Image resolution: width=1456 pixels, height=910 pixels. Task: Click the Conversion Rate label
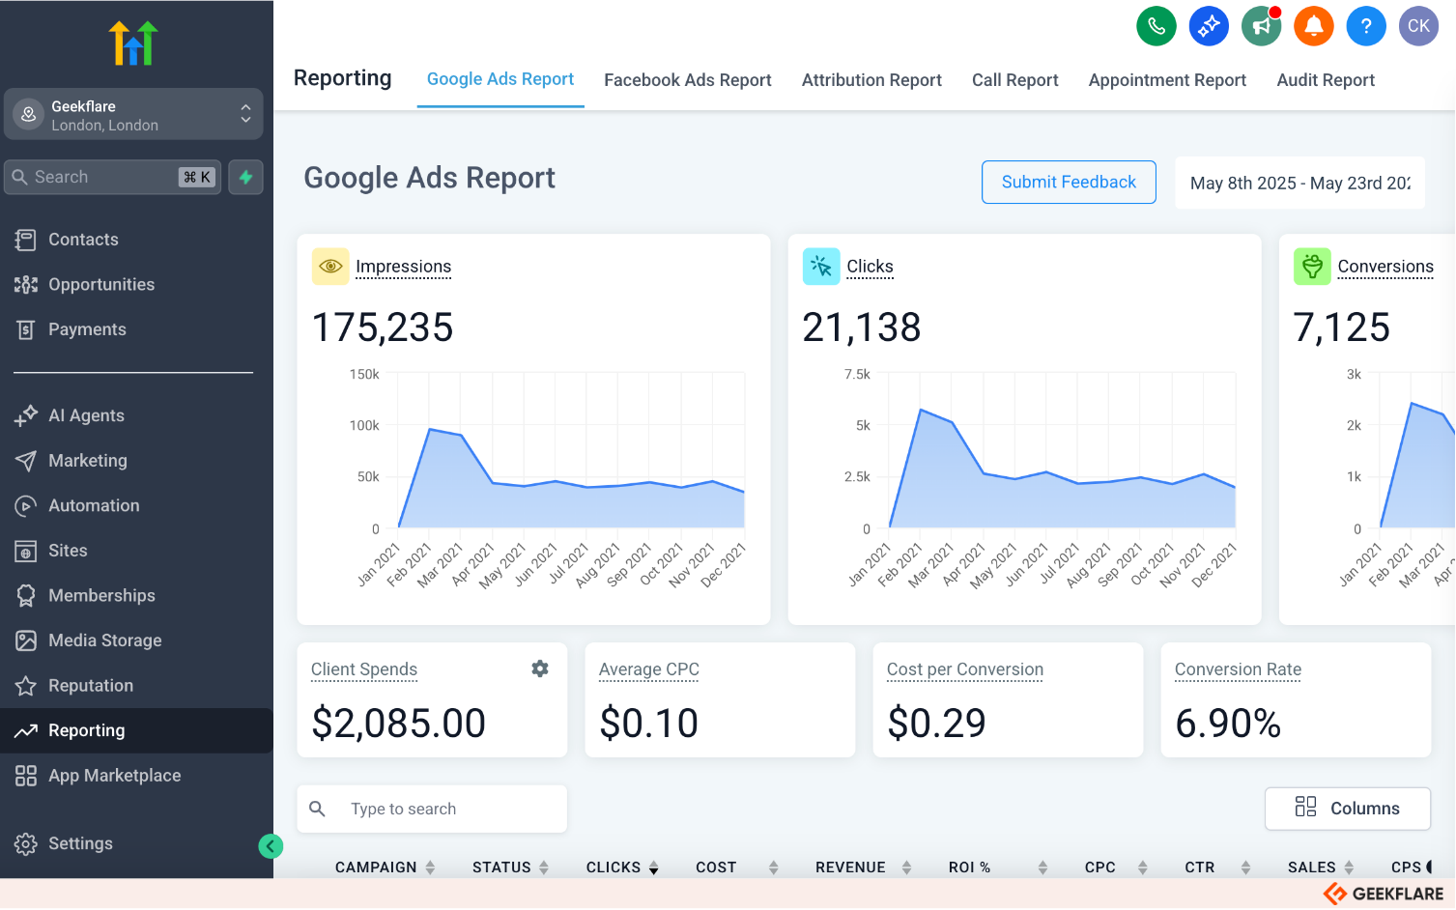(1238, 669)
